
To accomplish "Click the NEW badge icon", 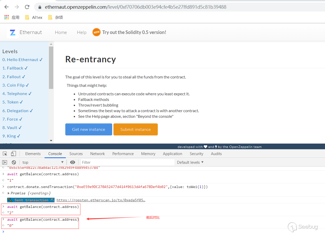I will (x=97, y=32).
